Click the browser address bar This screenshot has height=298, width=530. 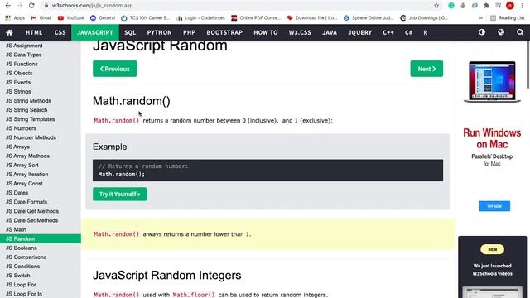pyautogui.click(x=237, y=6)
